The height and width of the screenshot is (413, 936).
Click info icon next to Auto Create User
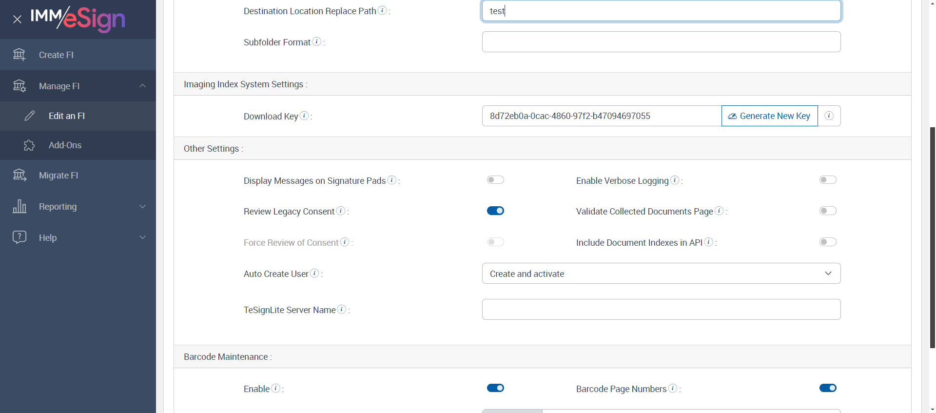pos(315,274)
